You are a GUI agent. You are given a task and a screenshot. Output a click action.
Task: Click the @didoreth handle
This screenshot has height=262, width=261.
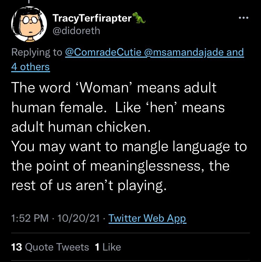point(76,31)
